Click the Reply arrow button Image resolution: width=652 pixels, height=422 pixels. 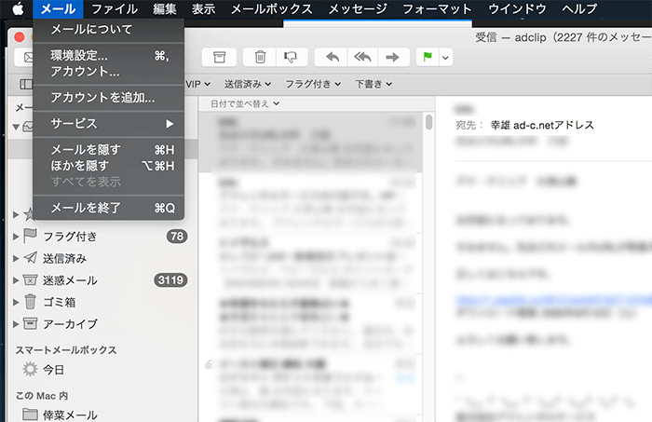point(333,57)
